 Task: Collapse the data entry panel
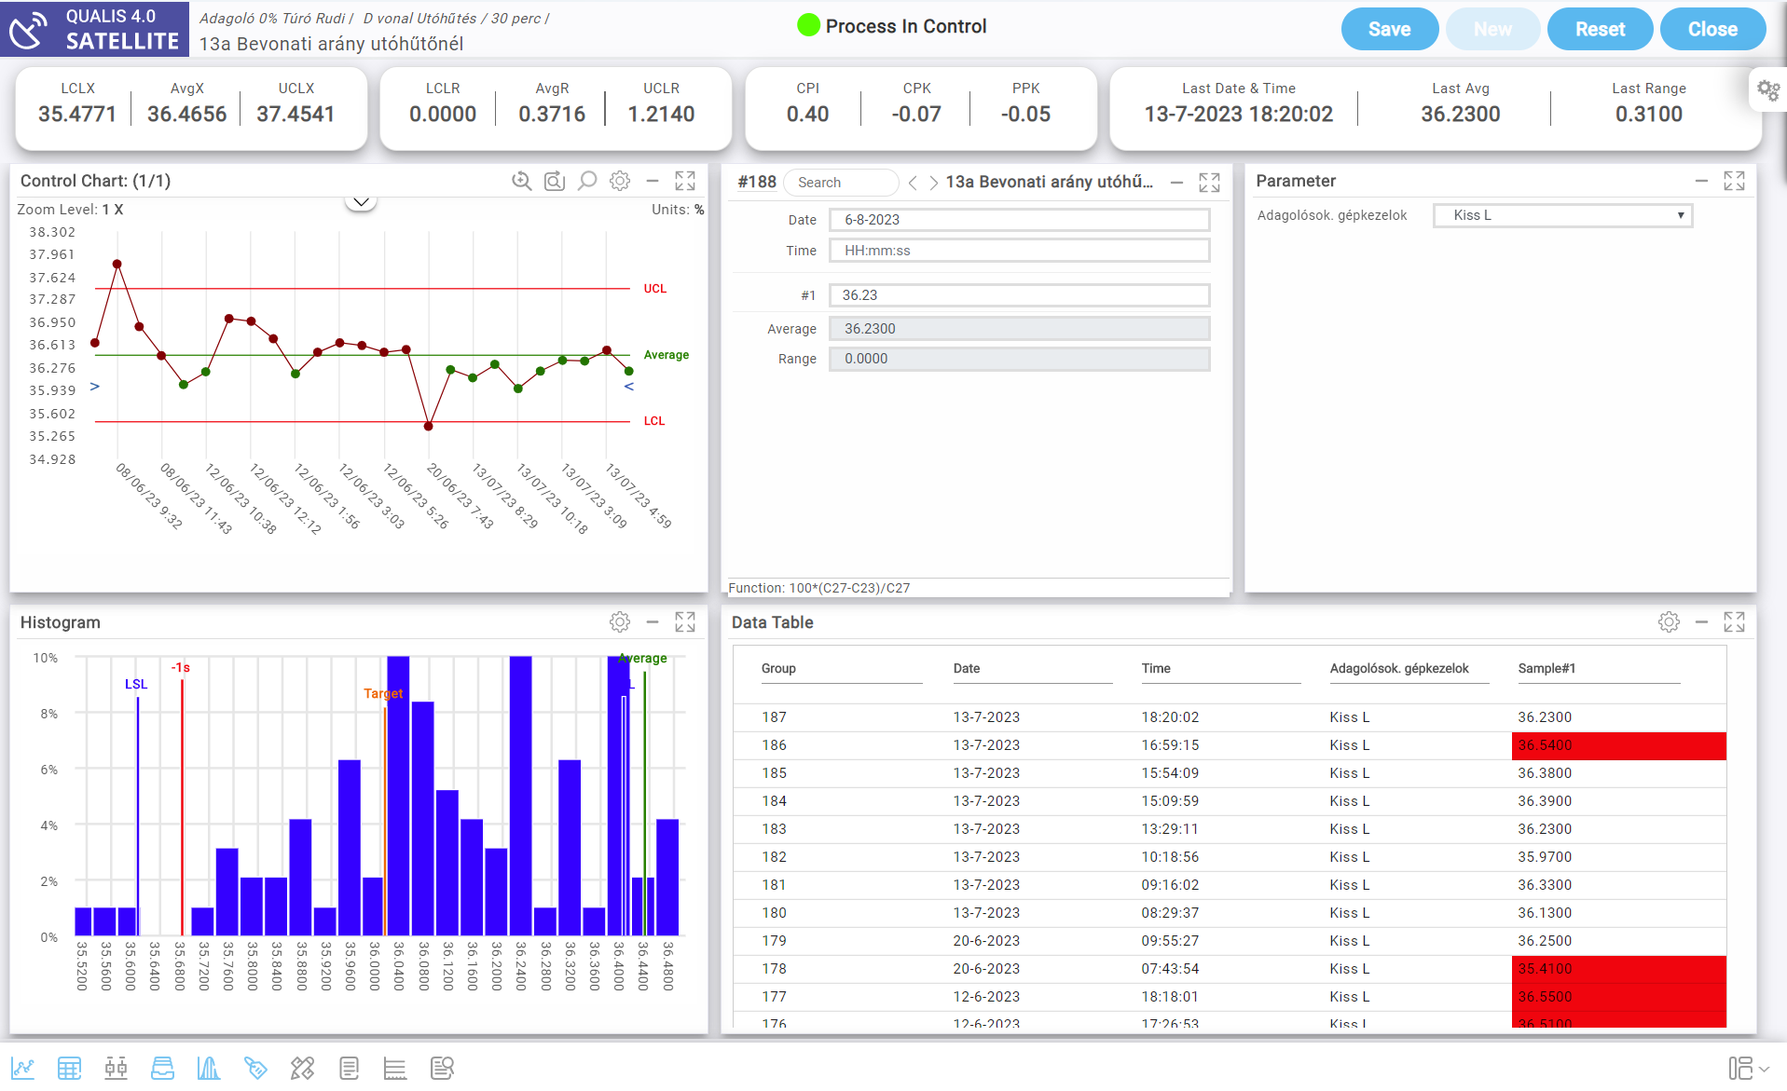[x=1177, y=183]
